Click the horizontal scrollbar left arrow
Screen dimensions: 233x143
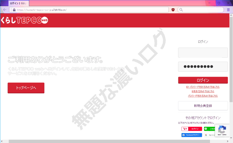[x=2, y=141]
